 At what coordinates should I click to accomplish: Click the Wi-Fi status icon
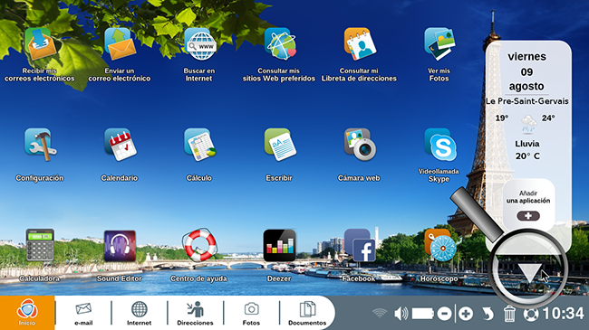tap(380, 313)
